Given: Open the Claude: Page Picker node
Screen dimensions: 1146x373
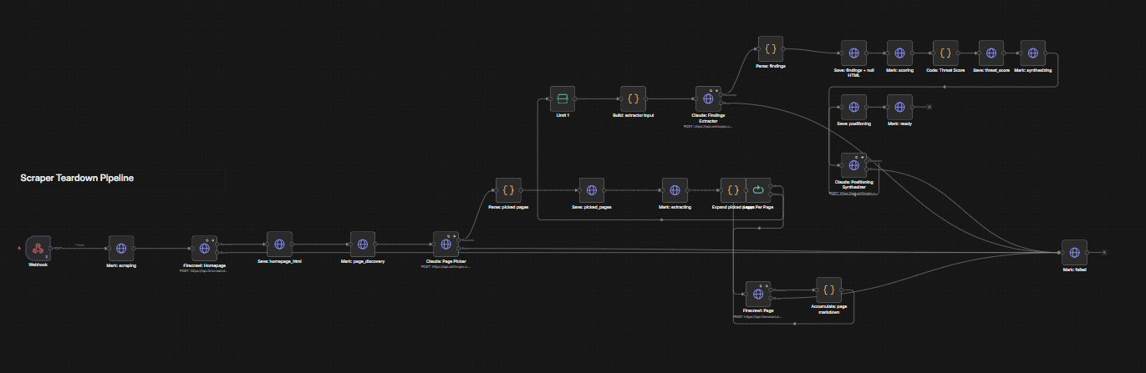Looking at the screenshot, I should pos(446,244).
